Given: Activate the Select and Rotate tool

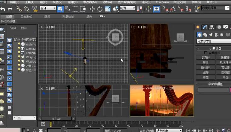Looking at the screenshot, I should coord(100,9).
